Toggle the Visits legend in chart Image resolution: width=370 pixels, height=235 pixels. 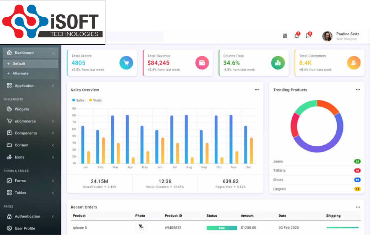point(95,100)
